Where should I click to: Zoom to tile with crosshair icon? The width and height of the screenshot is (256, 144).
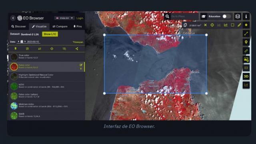[52, 49]
